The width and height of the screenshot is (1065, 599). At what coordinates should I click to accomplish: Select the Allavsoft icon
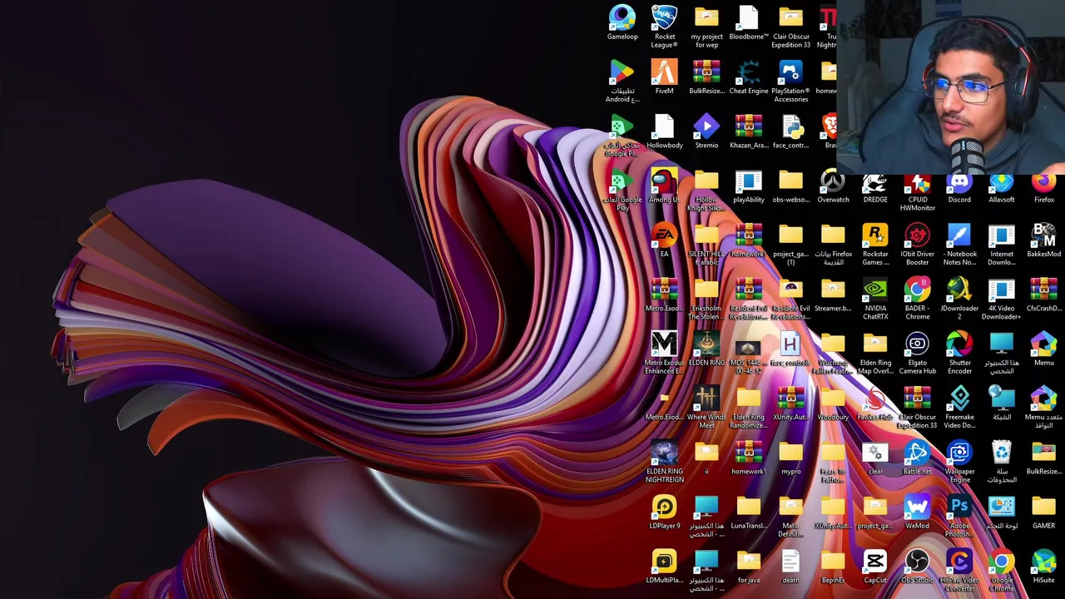tap(1002, 188)
